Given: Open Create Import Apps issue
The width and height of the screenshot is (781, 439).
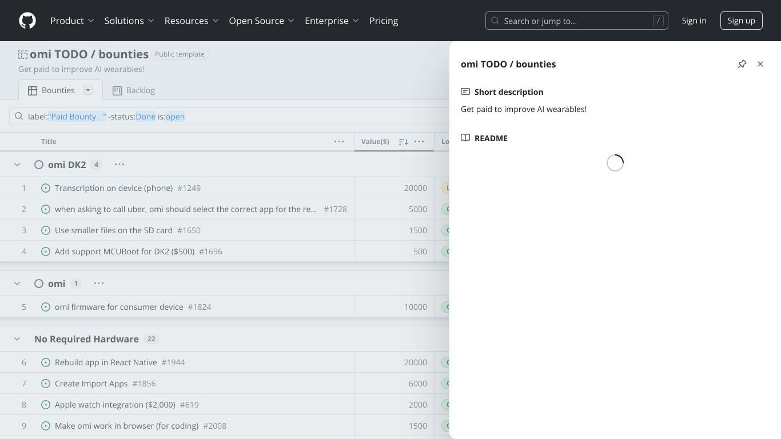Looking at the screenshot, I should pyautogui.click(x=91, y=384).
